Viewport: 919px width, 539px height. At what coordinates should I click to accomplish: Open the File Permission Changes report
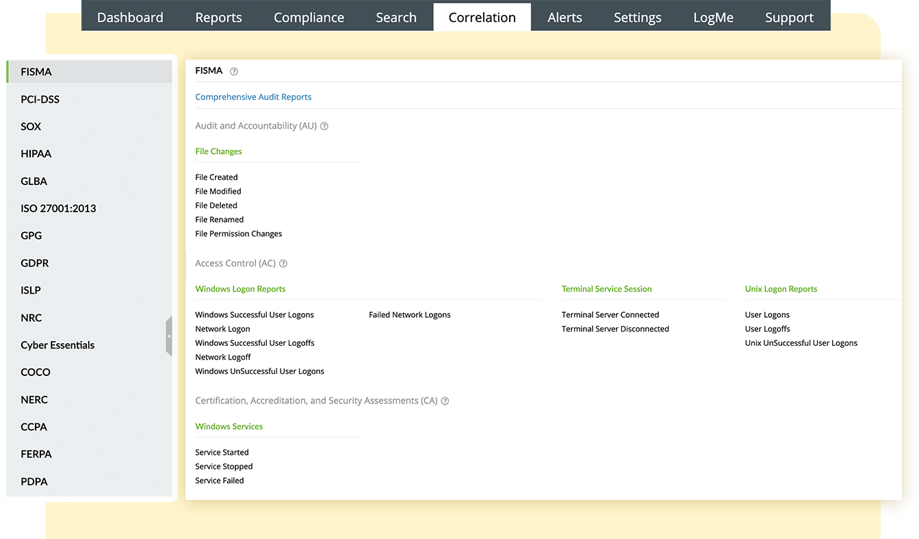[x=238, y=234]
